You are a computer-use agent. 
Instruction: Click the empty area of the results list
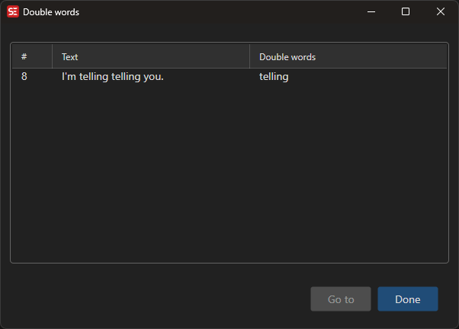229,175
